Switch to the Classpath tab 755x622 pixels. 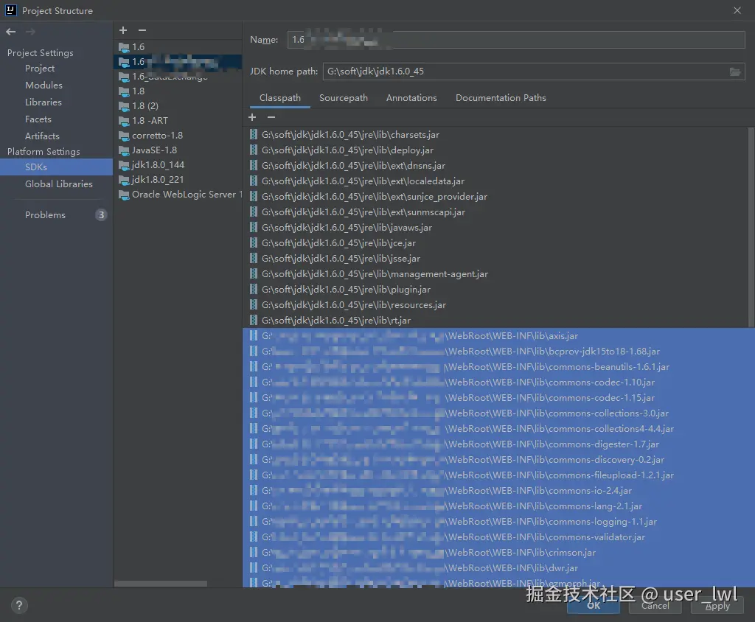[279, 98]
